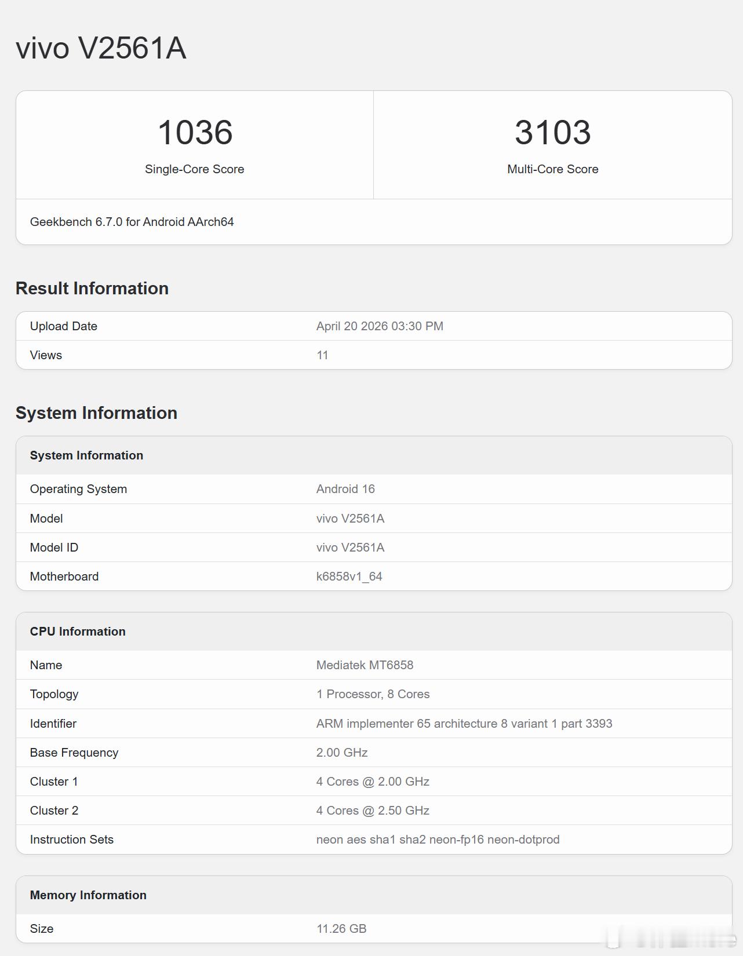Click the Cluster 2 frequency 2.50 GHz value
The height and width of the screenshot is (956, 743).
pyautogui.click(x=373, y=811)
